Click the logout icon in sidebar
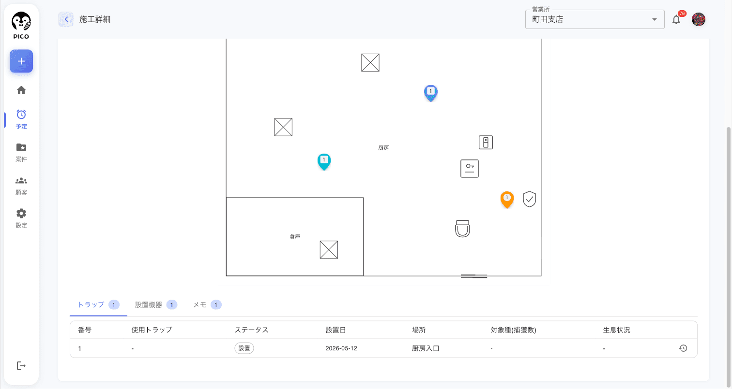 tap(21, 366)
